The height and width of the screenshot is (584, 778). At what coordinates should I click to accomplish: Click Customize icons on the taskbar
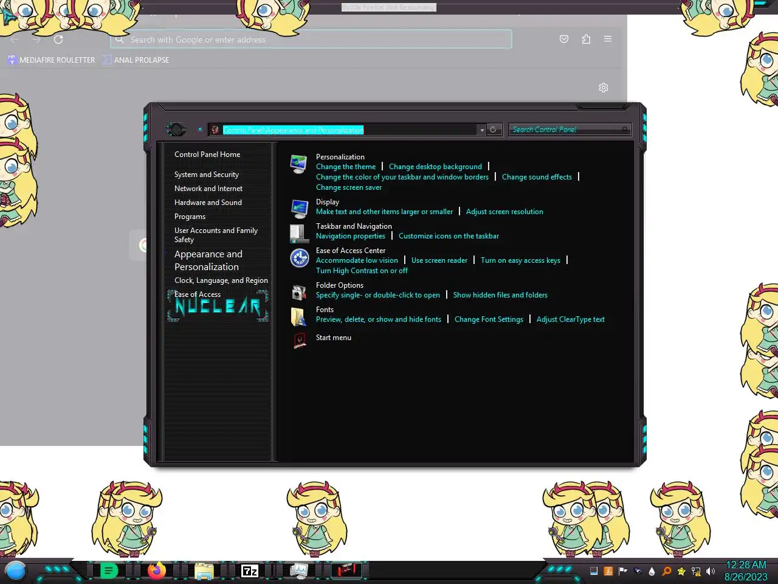[449, 236]
